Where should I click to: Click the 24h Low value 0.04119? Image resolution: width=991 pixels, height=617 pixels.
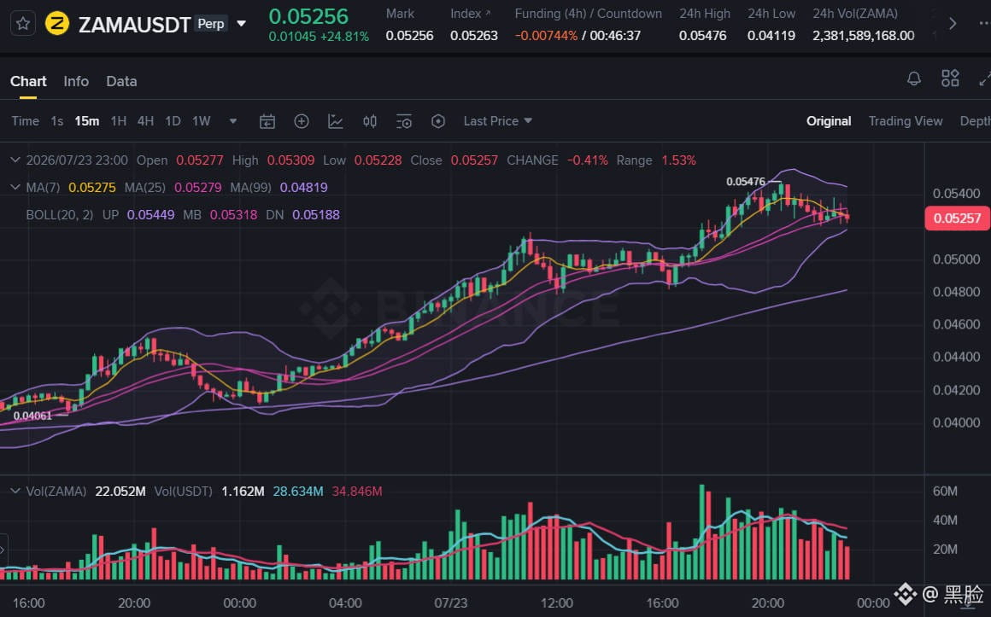coord(771,35)
